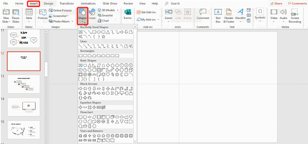Pick the lightning bolt shape
The width and height of the screenshot is (308, 144).
[x=112, y=74]
